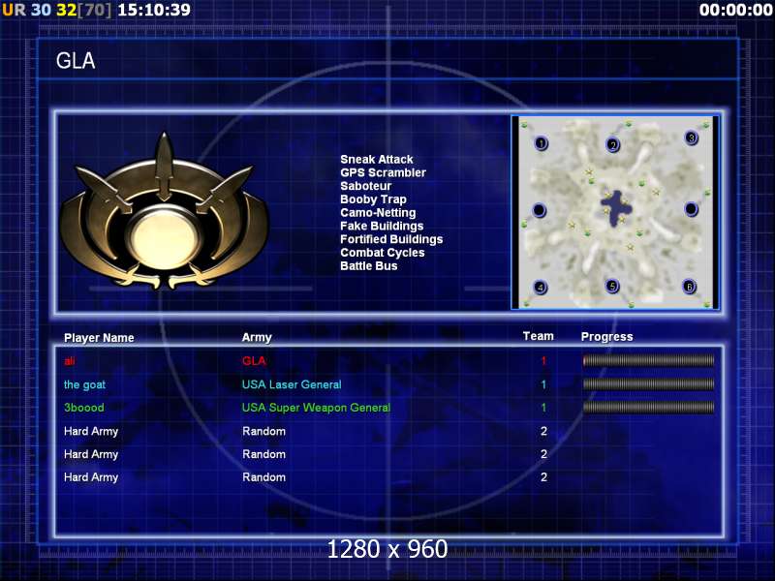
Task: Click the 'Booby Trap' ability text
Action: coord(373,199)
